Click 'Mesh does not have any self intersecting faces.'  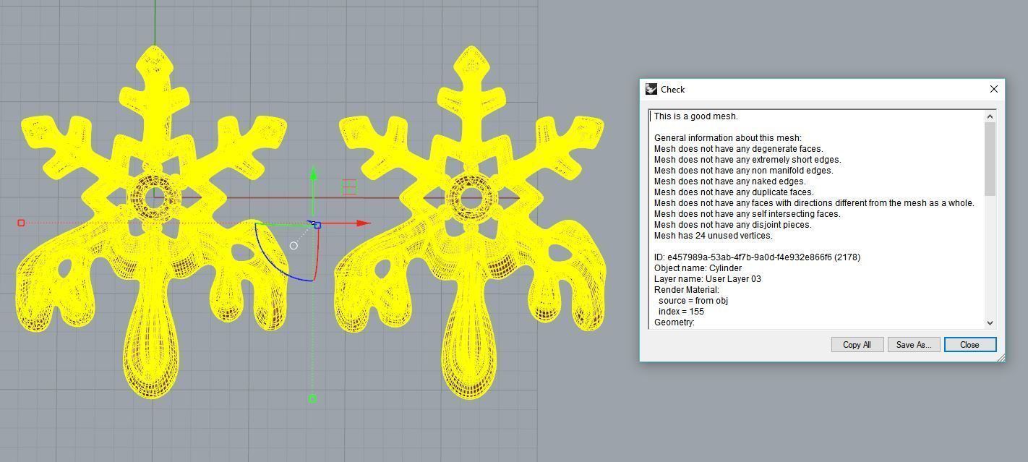pyautogui.click(x=748, y=214)
